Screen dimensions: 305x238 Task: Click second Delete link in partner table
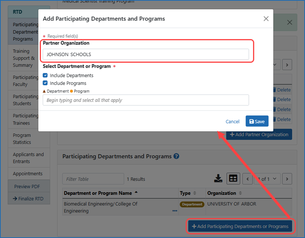point(282,99)
